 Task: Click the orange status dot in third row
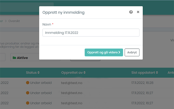pos(28,103)
